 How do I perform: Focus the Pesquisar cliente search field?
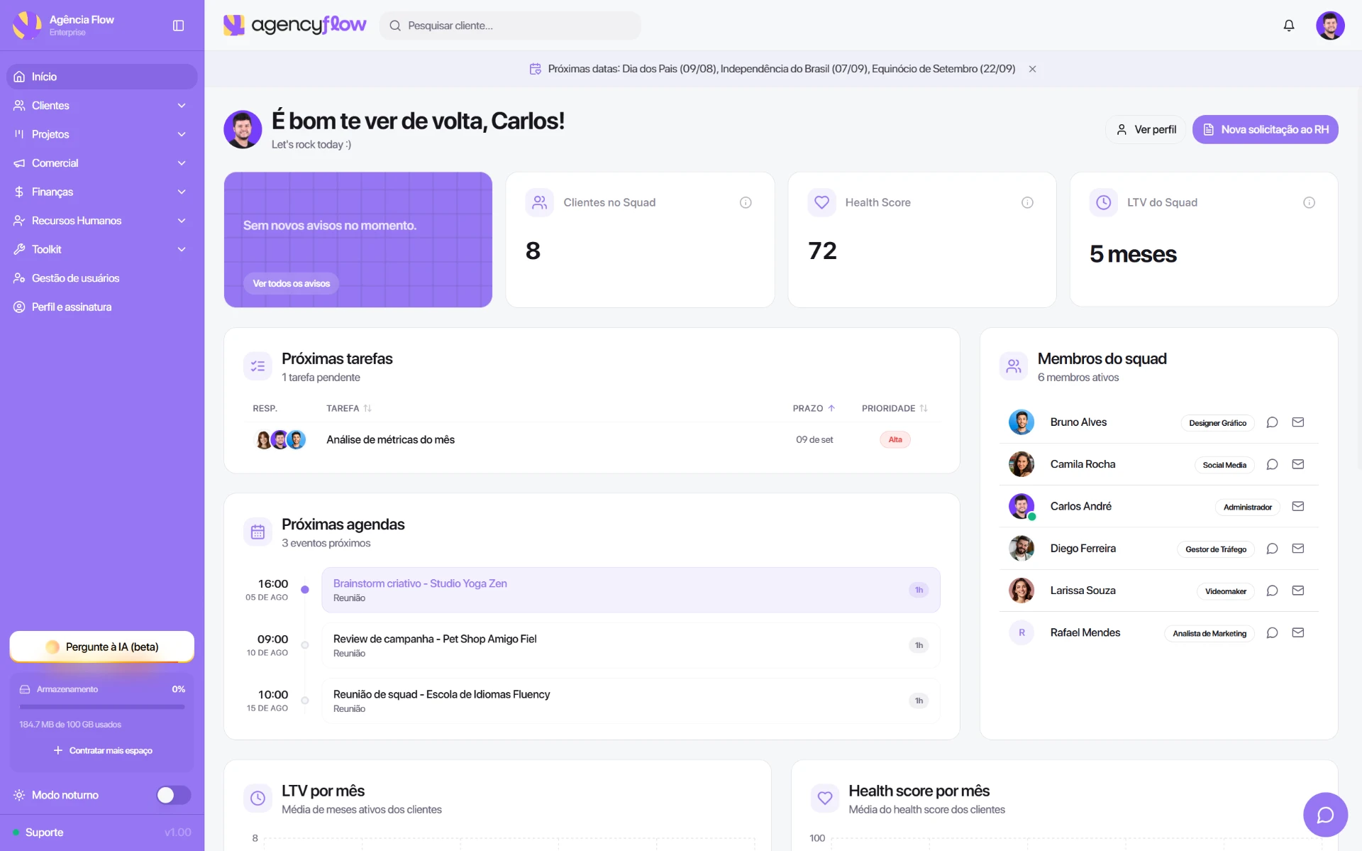click(510, 26)
